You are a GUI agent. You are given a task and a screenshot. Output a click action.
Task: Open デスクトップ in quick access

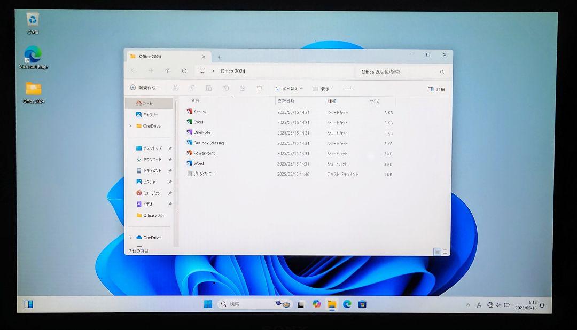[149, 148]
